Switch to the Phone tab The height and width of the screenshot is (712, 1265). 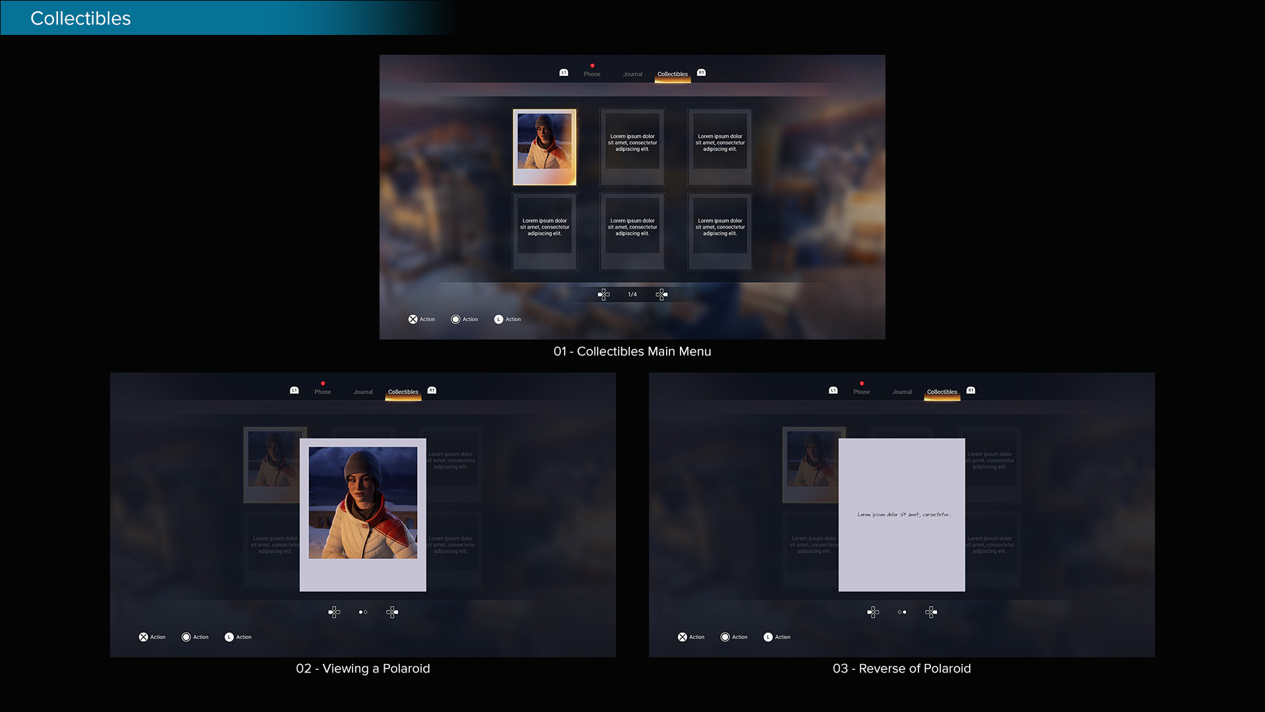point(592,74)
